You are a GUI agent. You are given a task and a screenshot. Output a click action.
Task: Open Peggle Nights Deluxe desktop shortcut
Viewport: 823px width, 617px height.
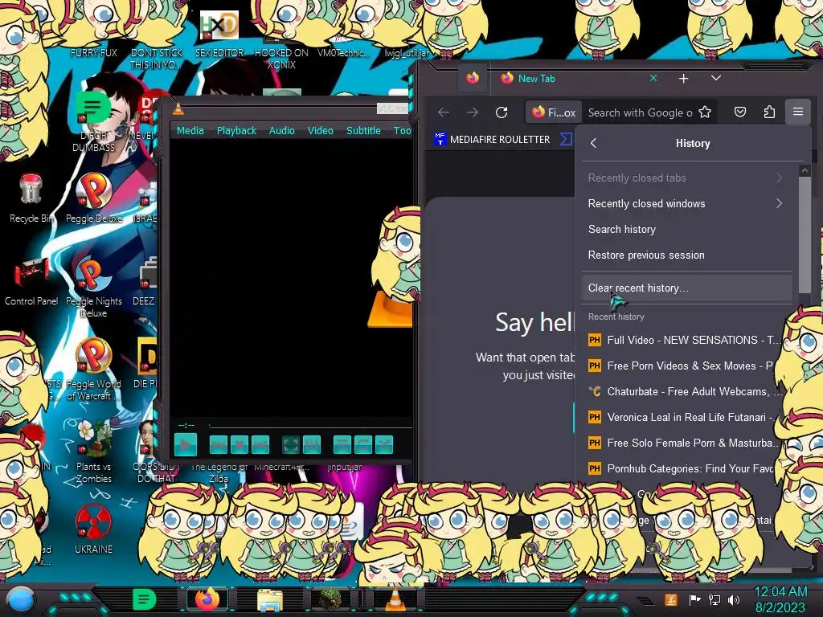coord(94,288)
